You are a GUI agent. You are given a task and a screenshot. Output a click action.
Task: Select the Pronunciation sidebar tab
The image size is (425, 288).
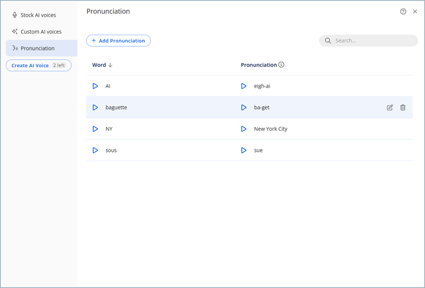pyautogui.click(x=37, y=49)
